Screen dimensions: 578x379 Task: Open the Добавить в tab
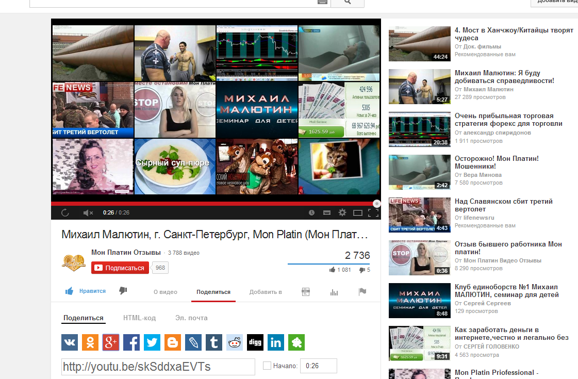[266, 292]
